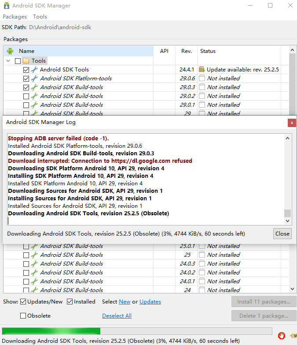Image resolution: width=297 pixels, height=345 pixels.
Task: Click the Android SDK Manager title bar app icon
Action: coord(7,5)
